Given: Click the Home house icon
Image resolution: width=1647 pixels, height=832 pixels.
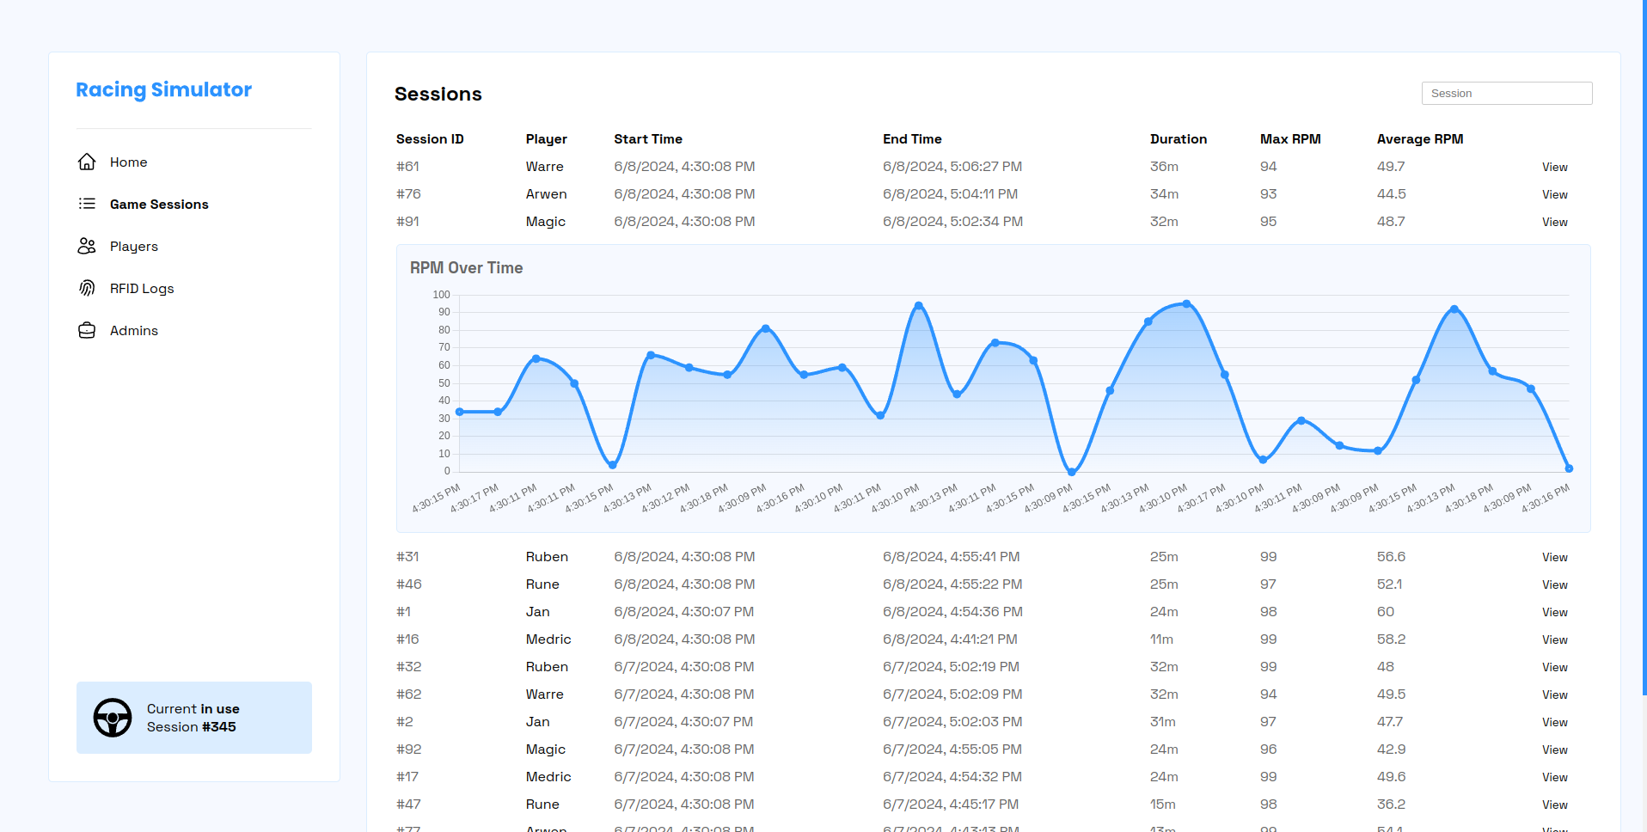Looking at the screenshot, I should [87, 162].
